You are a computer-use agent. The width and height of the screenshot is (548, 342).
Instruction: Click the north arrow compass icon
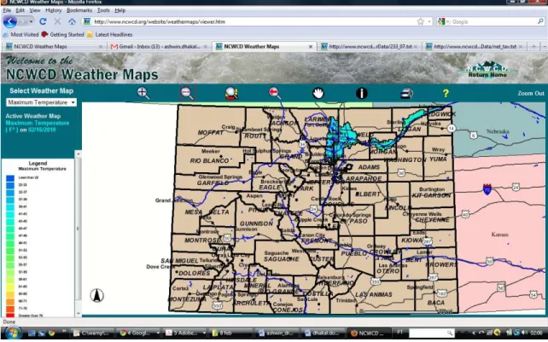pos(96,296)
